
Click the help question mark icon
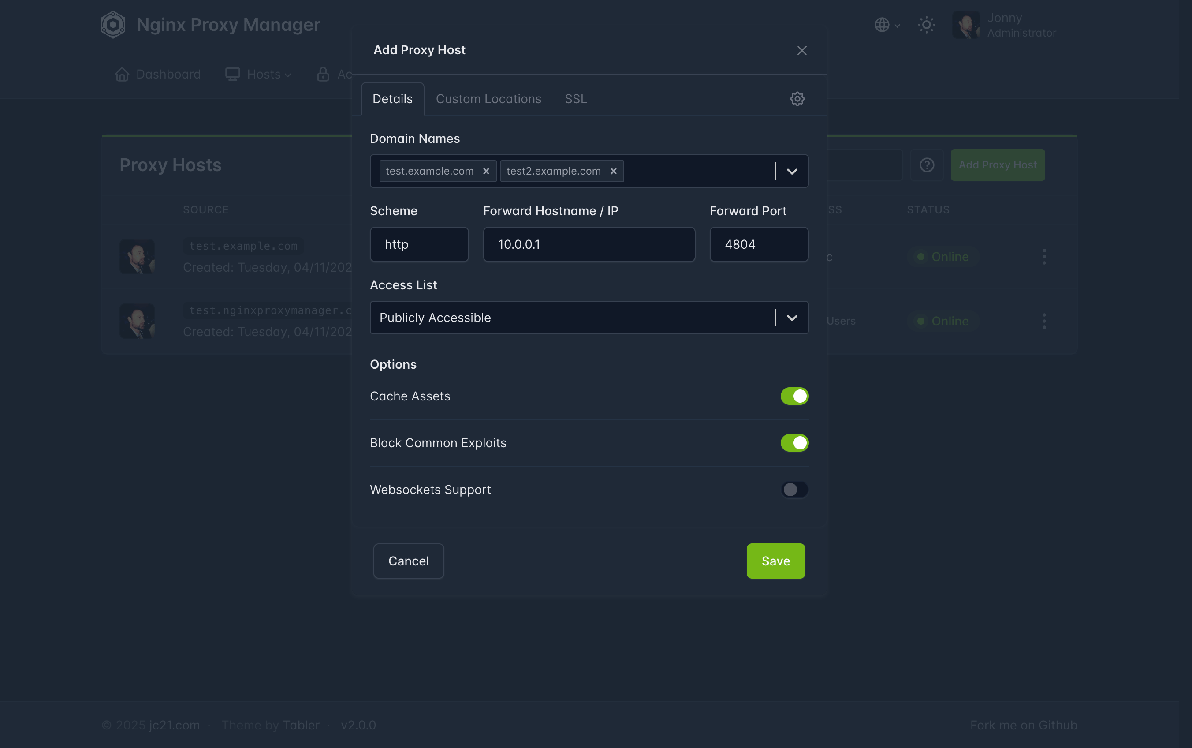tap(927, 165)
